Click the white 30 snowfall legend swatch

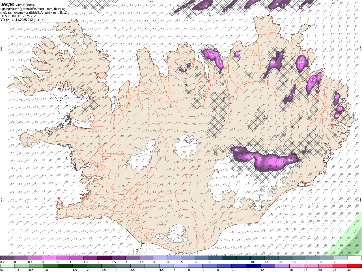pos(355,258)
